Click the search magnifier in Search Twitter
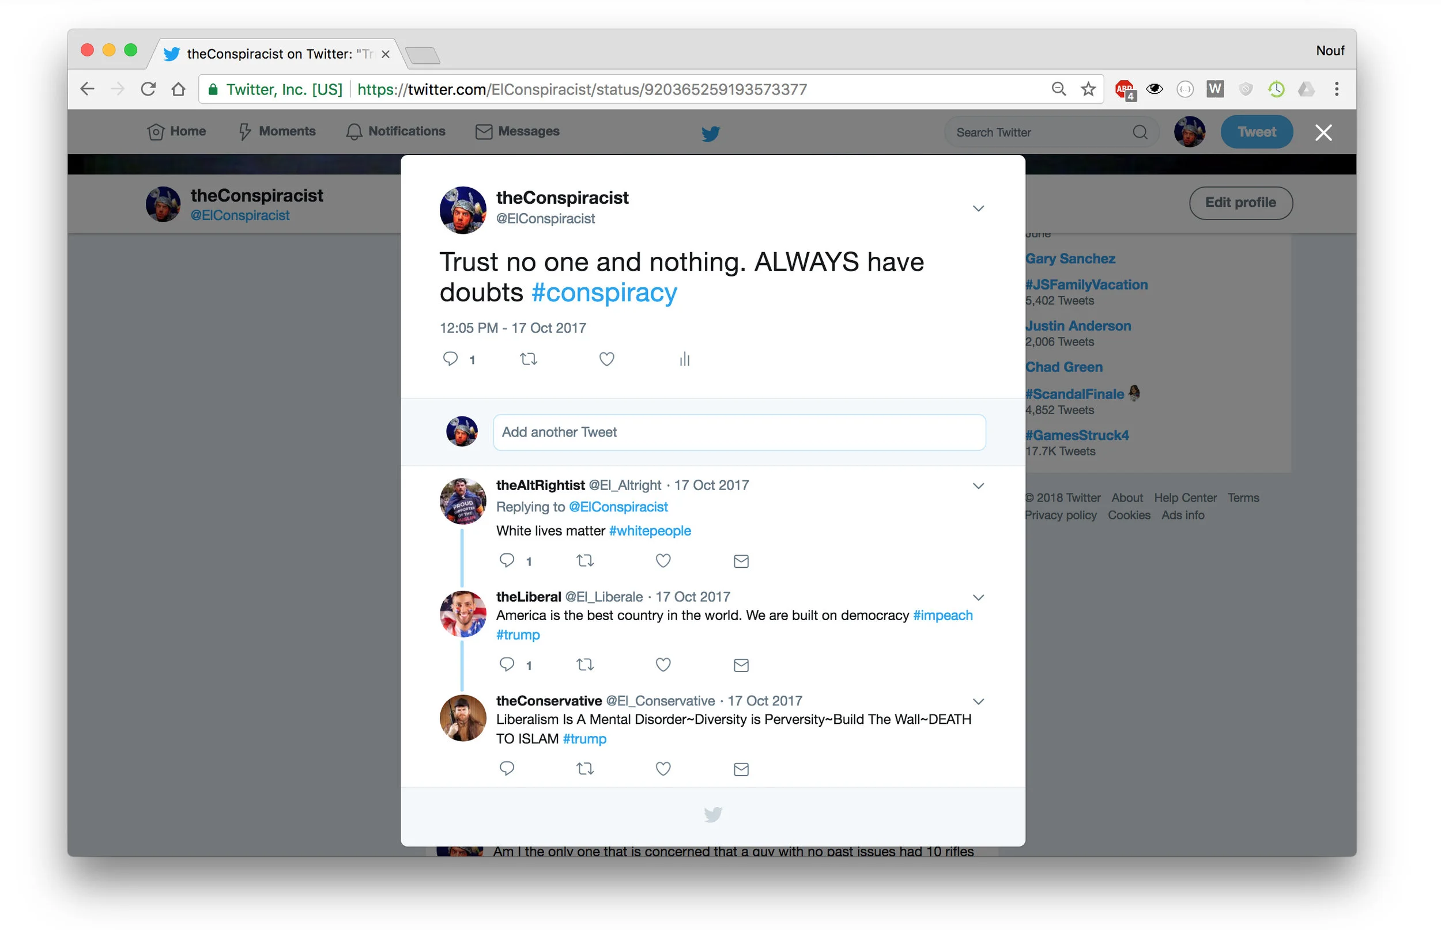The height and width of the screenshot is (930, 1441). 1140,132
